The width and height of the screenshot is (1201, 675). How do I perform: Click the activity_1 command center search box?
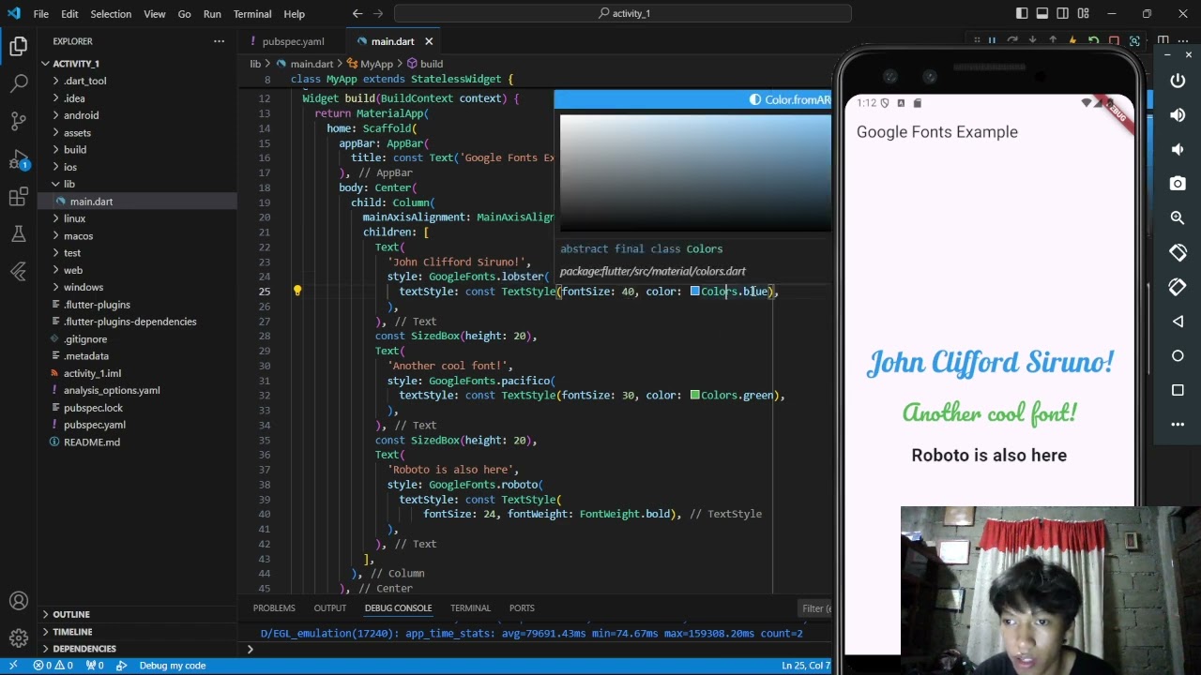[623, 14]
